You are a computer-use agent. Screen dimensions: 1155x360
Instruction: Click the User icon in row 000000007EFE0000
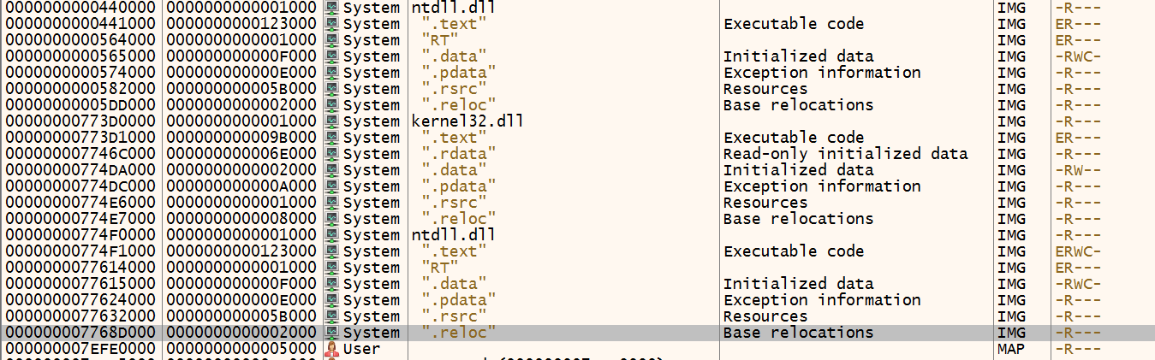point(332,349)
